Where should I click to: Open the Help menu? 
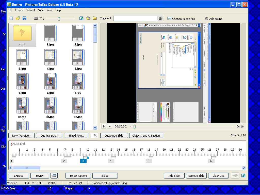click(x=58, y=10)
